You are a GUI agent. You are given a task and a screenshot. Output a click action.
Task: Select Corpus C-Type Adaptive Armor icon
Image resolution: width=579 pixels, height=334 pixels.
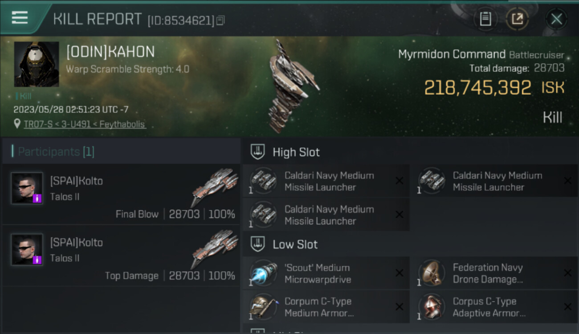point(431,307)
